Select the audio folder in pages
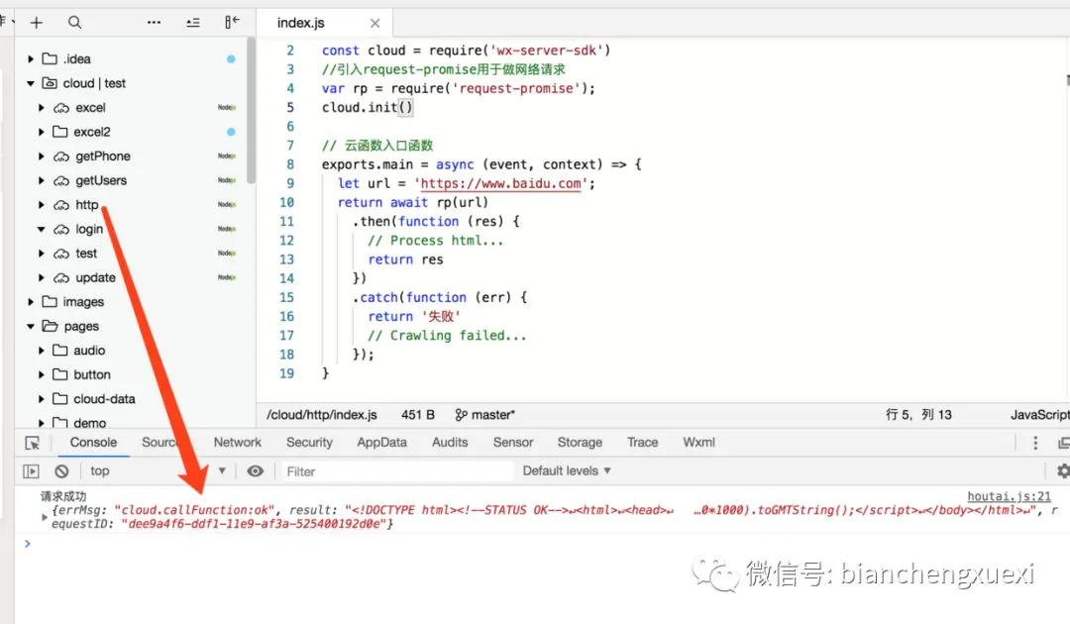This screenshot has height=624, width=1070. tap(131, 350)
